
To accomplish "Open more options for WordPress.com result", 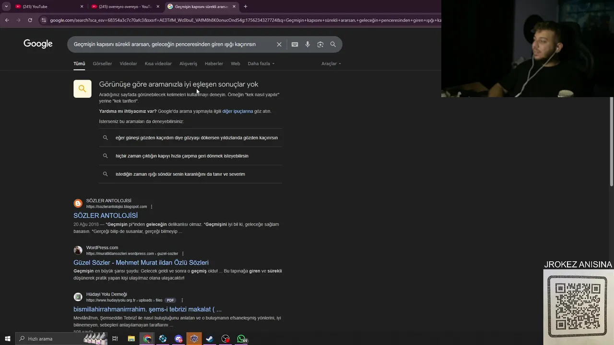I will (x=183, y=254).
